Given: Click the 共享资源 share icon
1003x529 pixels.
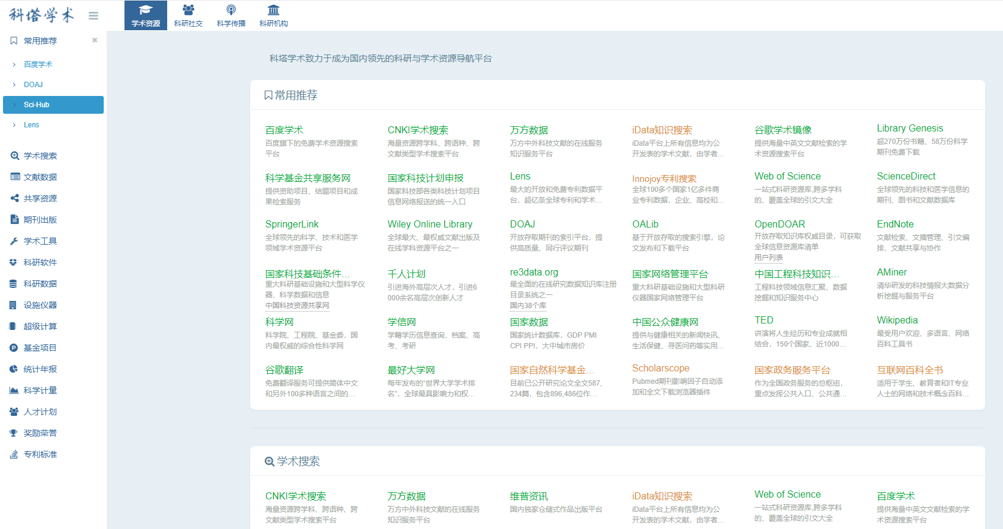Looking at the screenshot, I should (x=15, y=198).
